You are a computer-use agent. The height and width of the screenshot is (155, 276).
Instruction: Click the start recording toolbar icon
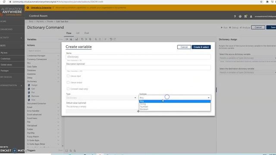click(x=67, y=39)
